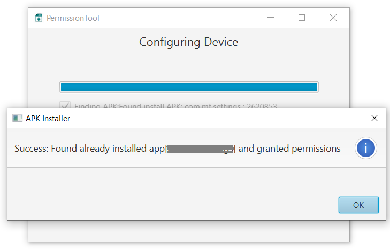Minimize the PermissionTool window
Screen dimensions: 390x249
click(x=271, y=18)
